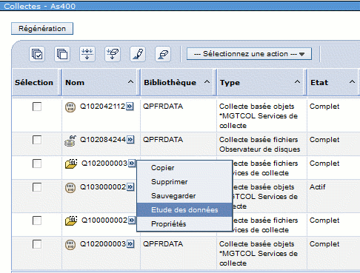Click QPFRDATA cell in Q102084244 row

(163, 140)
